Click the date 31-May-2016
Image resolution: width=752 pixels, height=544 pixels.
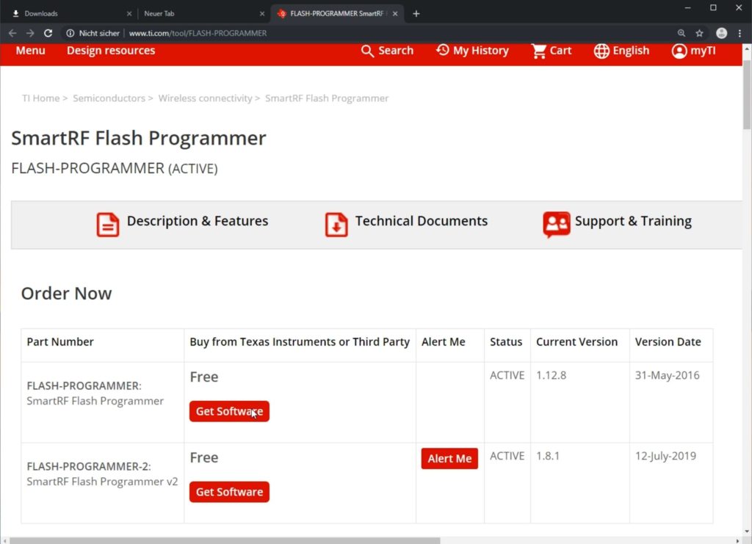click(667, 375)
